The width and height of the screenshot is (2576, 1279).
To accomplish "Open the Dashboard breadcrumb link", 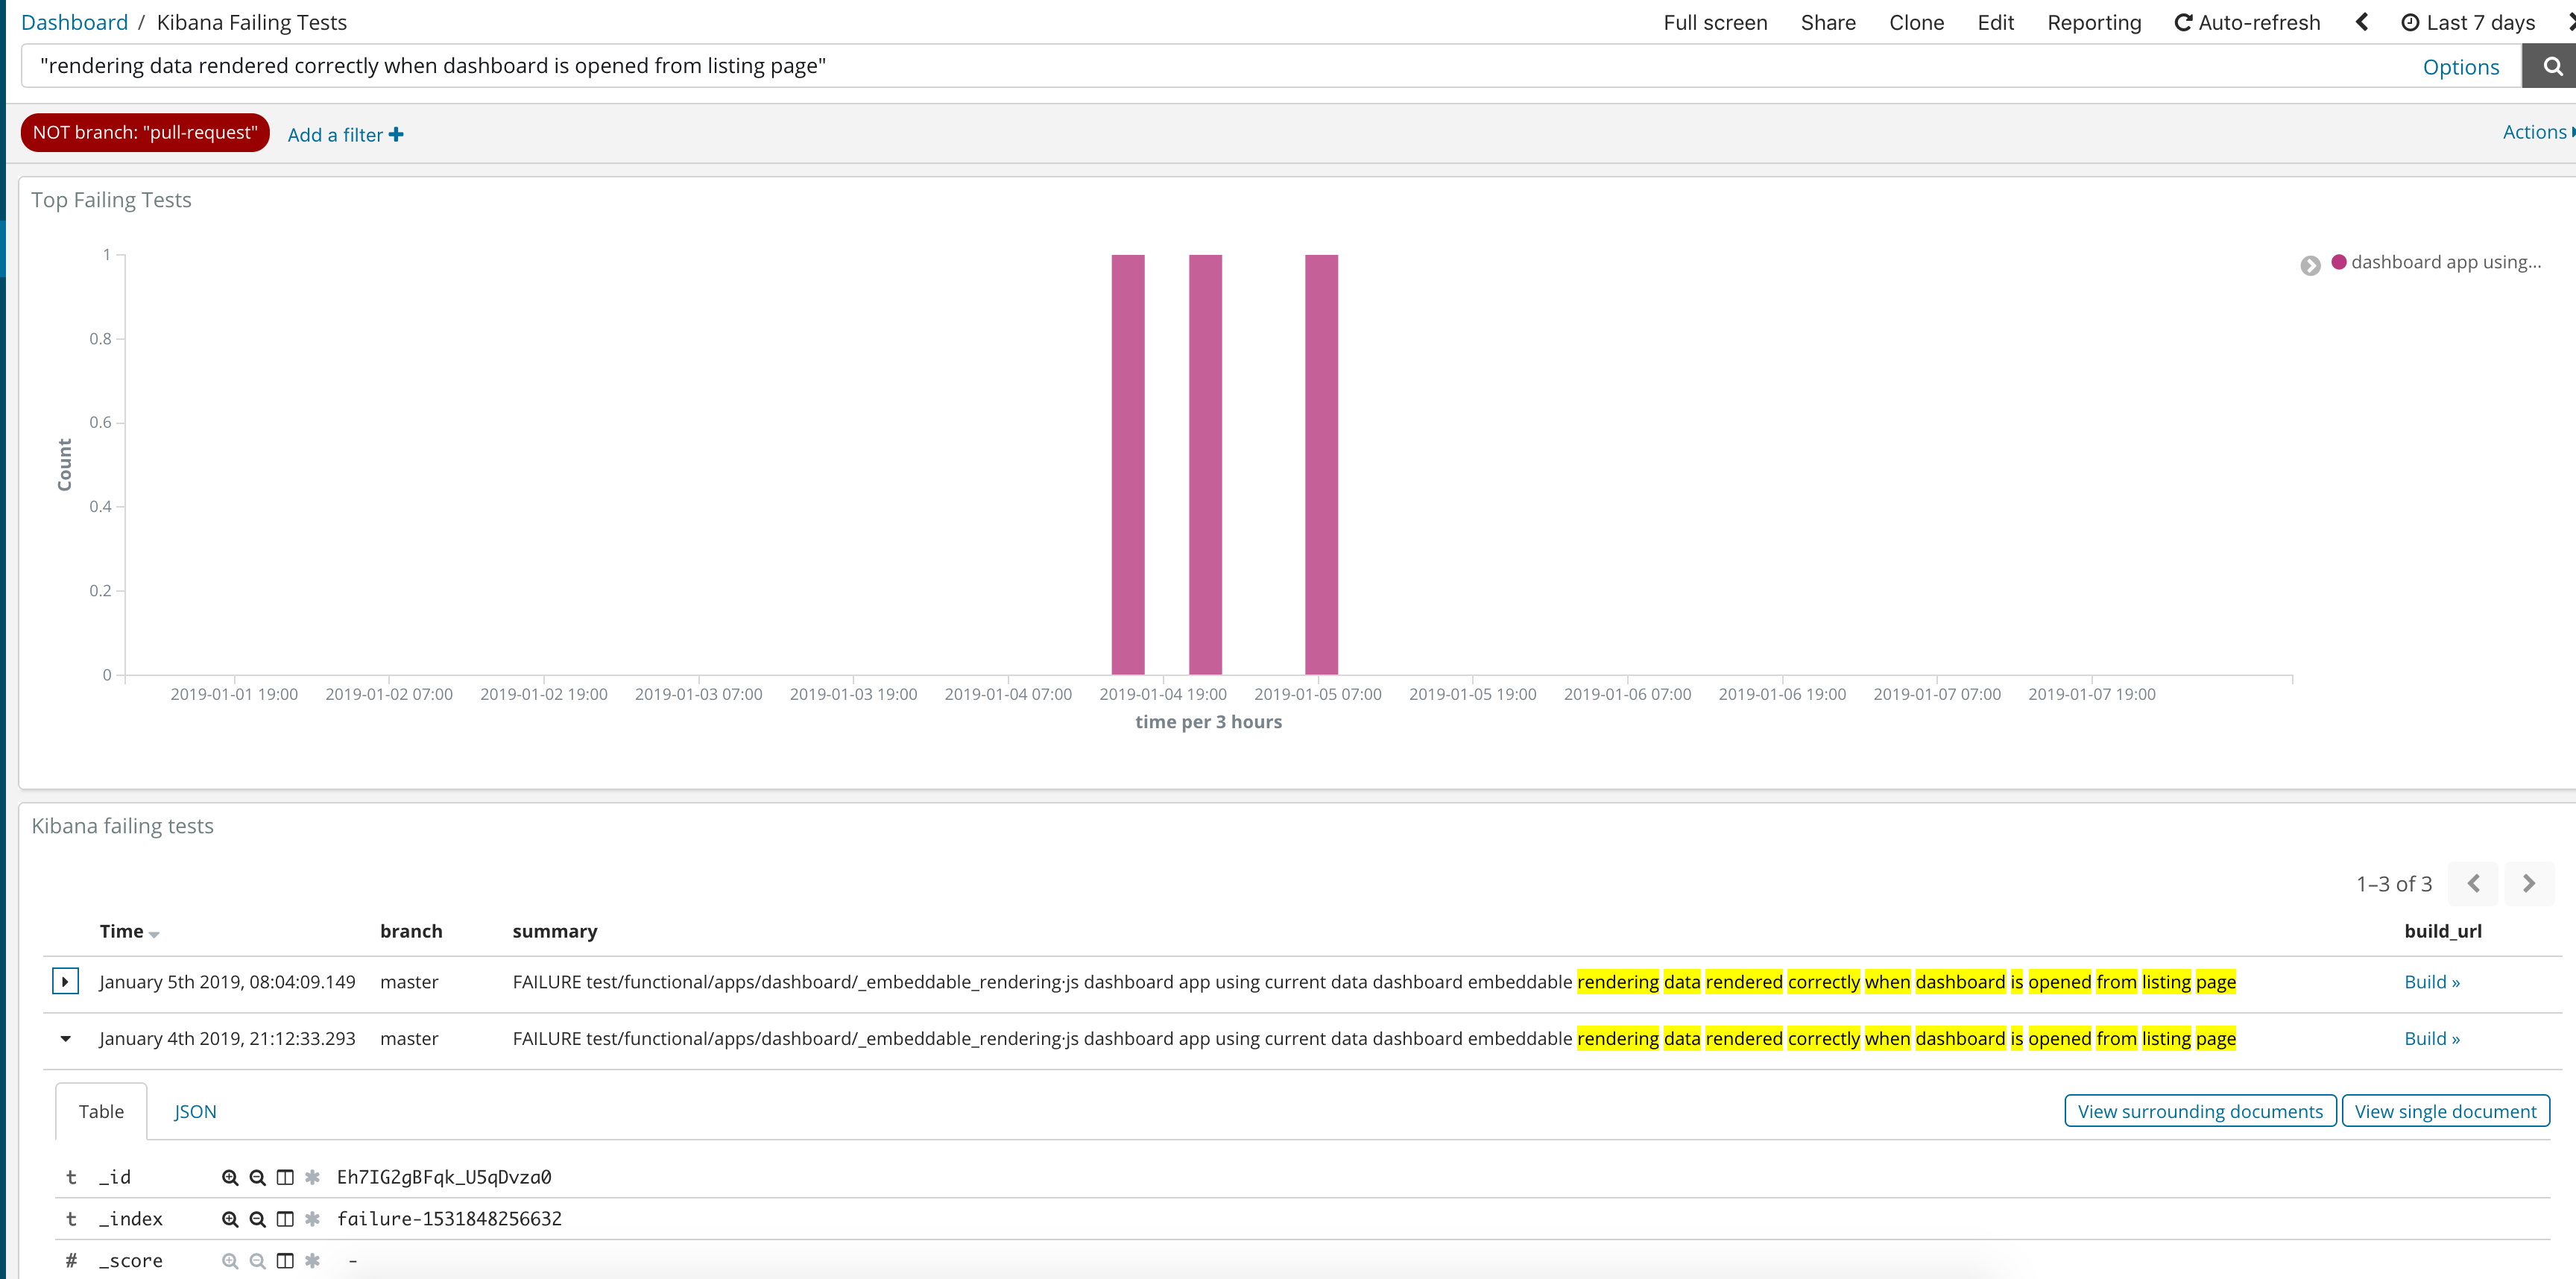I will tap(74, 21).
